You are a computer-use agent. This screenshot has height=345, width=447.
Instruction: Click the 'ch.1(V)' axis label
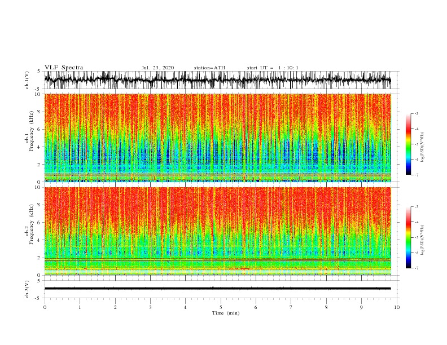(x=27, y=80)
